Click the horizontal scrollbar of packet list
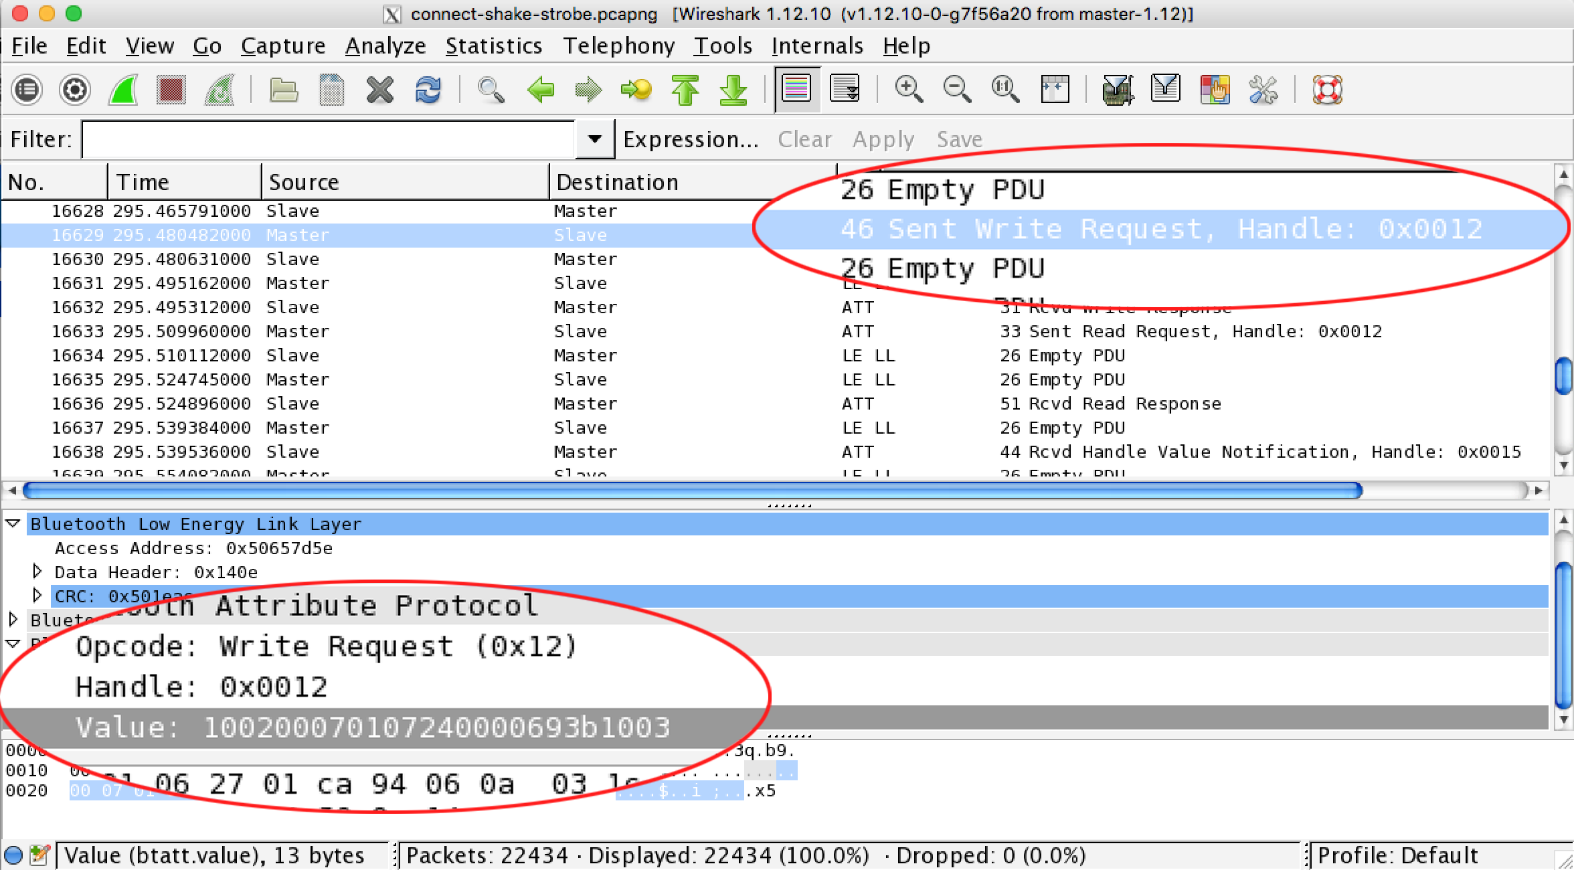This screenshot has width=1574, height=870. (x=693, y=491)
